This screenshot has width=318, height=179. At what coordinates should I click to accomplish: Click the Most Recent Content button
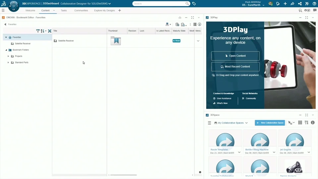tap(235, 67)
